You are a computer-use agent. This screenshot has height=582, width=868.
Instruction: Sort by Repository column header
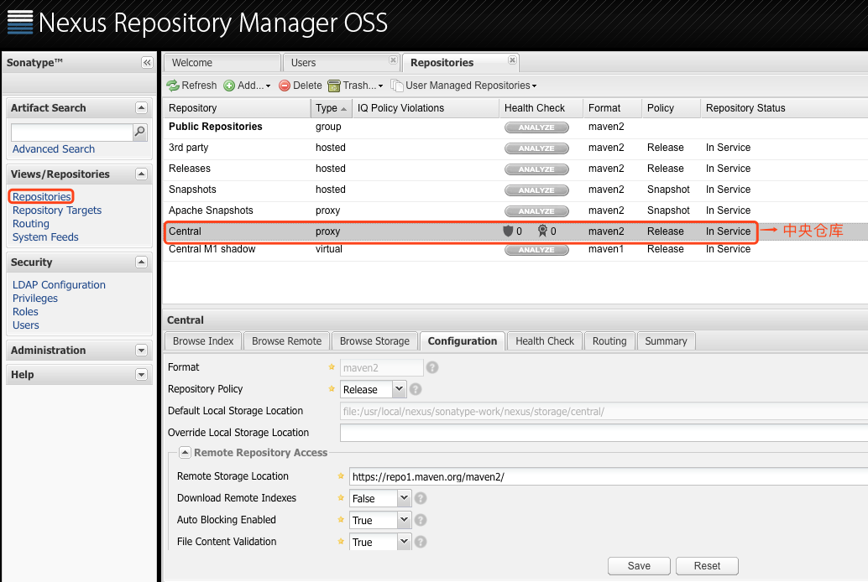[237, 108]
